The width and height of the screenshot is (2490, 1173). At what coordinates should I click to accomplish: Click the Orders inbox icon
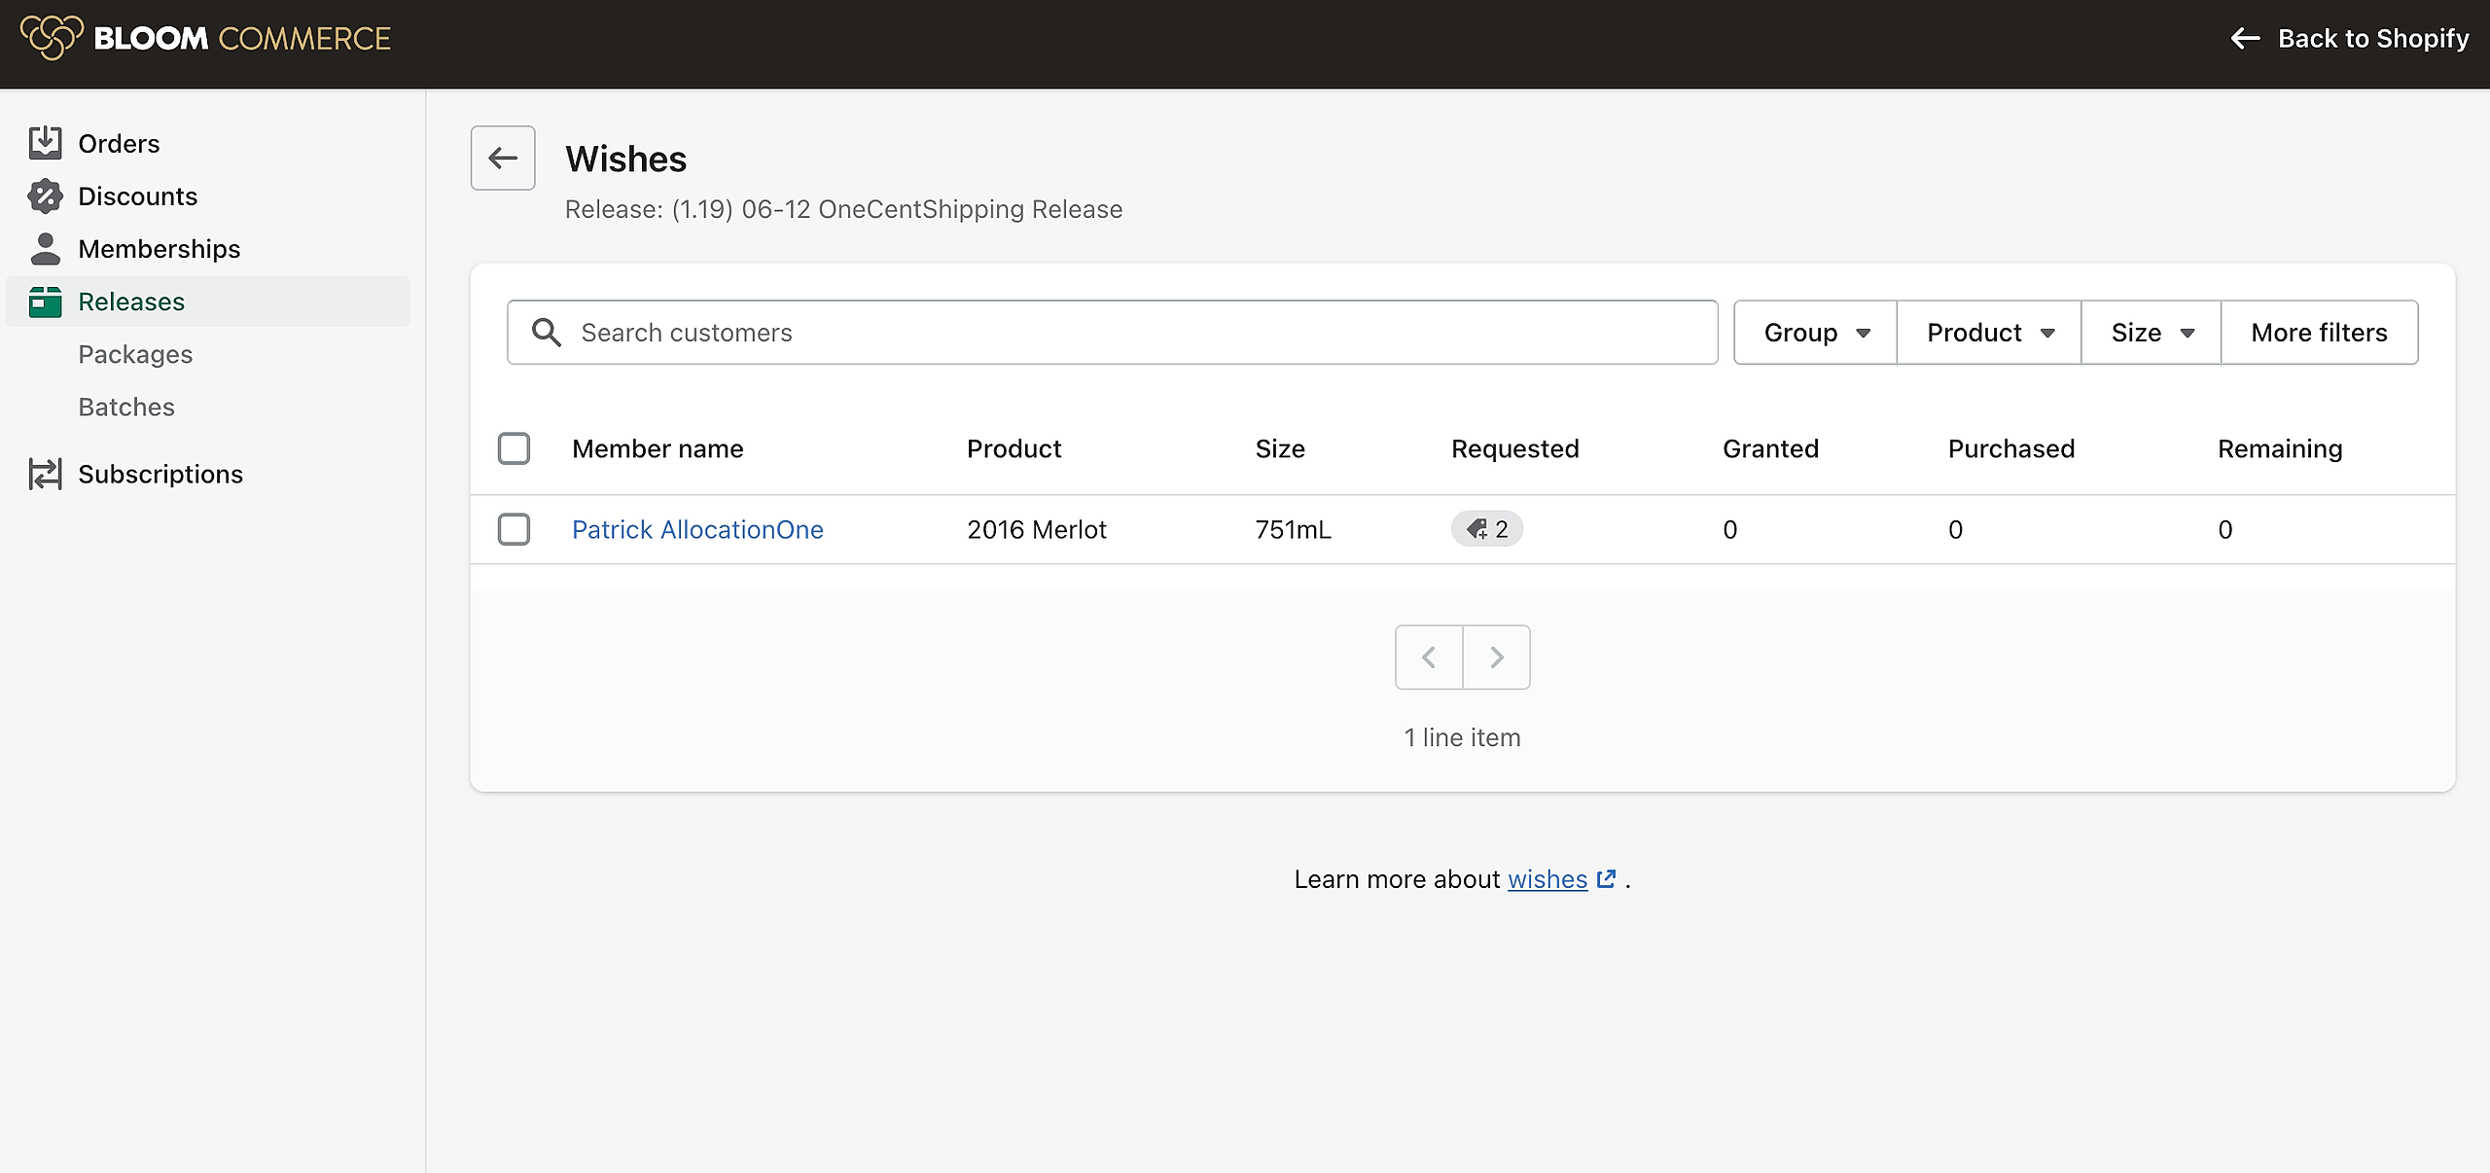(x=45, y=143)
